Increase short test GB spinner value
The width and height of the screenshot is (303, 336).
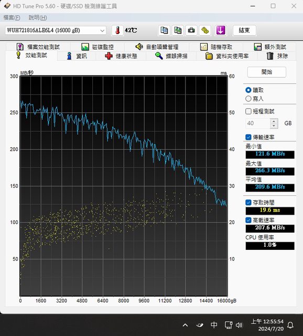[274, 121]
